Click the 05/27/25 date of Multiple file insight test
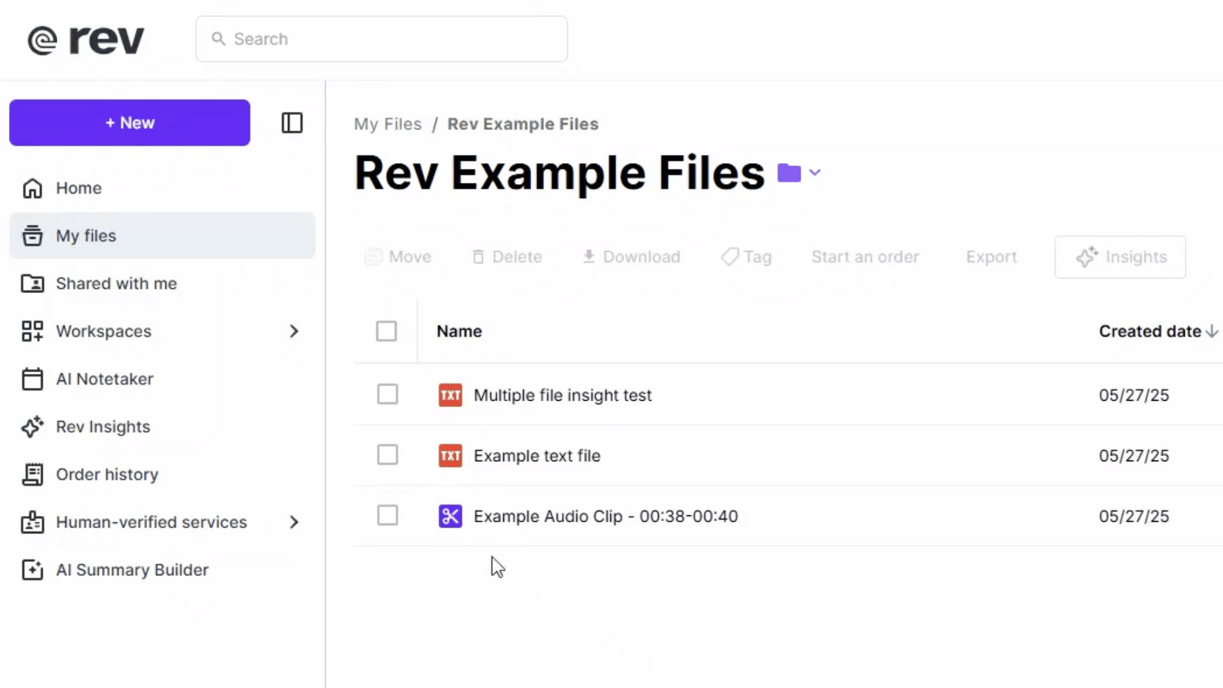Screen dimensions: 1223x688 point(1134,396)
